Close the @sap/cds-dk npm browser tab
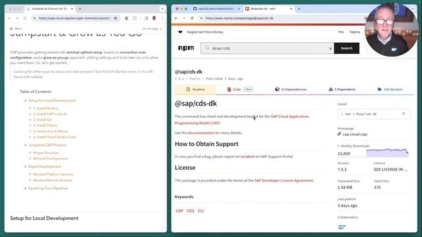Image resolution: width=422 pixels, height=237 pixels. 291,9
